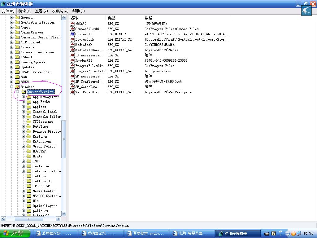Viewport: 317px width, 238px height.
Task: Click the open CurrentVersion folder icon
Action: point(23,92)
